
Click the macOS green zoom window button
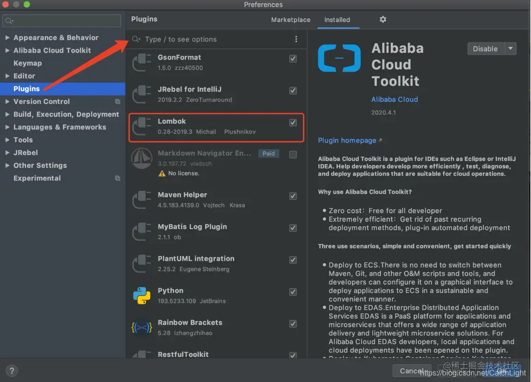click(27, 4)
